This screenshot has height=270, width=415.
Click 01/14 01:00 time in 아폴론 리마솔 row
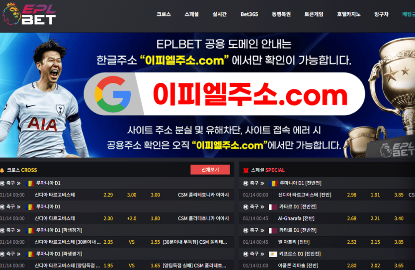coord(255,266)
